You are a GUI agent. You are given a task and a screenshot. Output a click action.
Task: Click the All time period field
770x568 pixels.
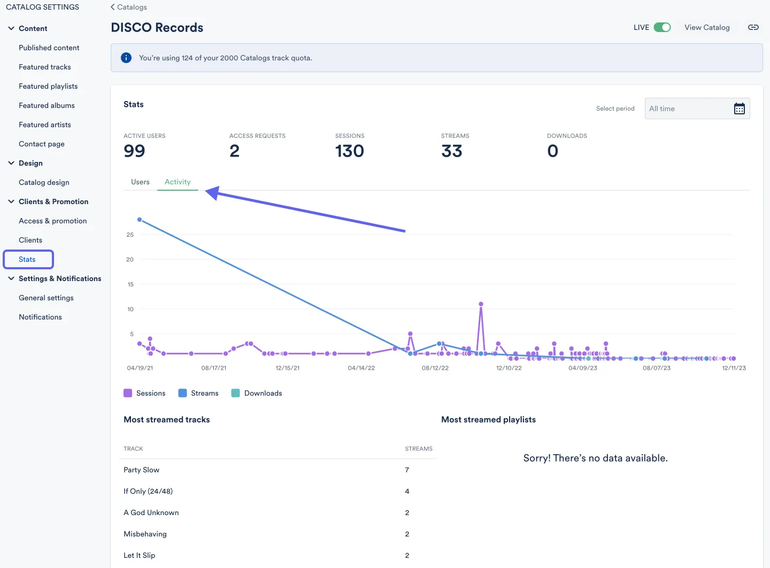pyautogui.click(x=687, y=109)
